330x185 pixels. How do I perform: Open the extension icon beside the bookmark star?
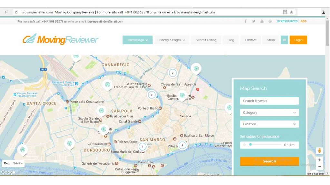tap(285, 12)
